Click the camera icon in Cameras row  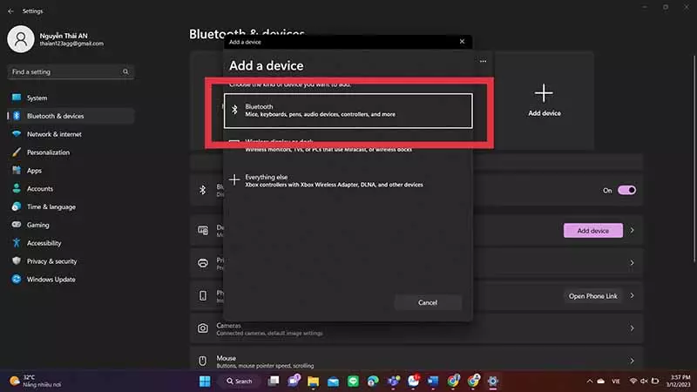[203, 328]
